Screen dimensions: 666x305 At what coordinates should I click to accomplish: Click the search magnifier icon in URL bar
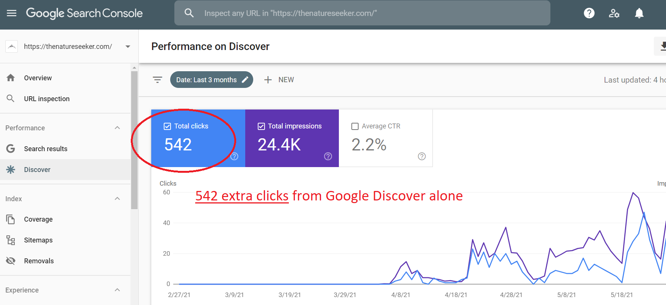click(x=189, y=13)
